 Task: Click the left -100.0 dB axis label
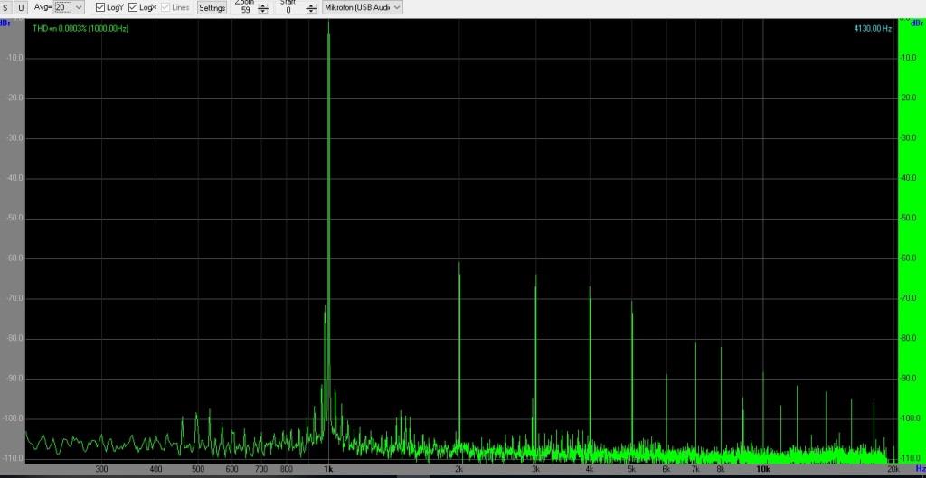tap(14, 418)
